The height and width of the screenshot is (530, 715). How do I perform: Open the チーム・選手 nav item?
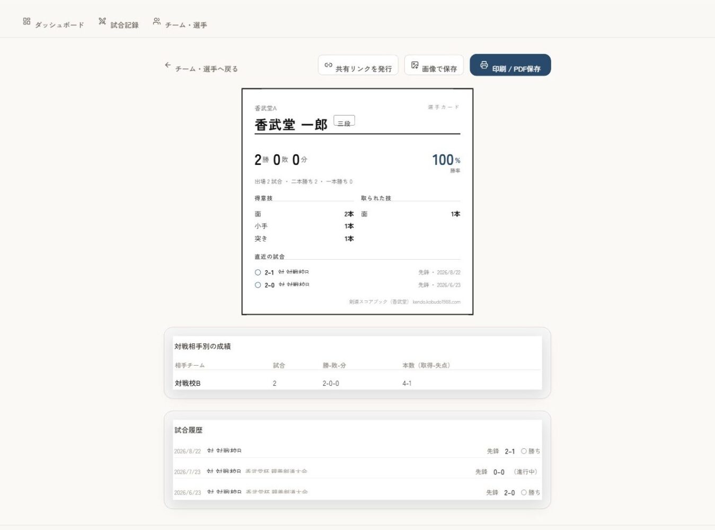coord(180,23)
